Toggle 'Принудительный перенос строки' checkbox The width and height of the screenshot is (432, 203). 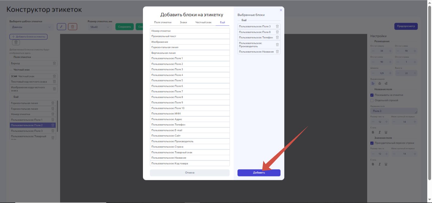click(372, 143)
